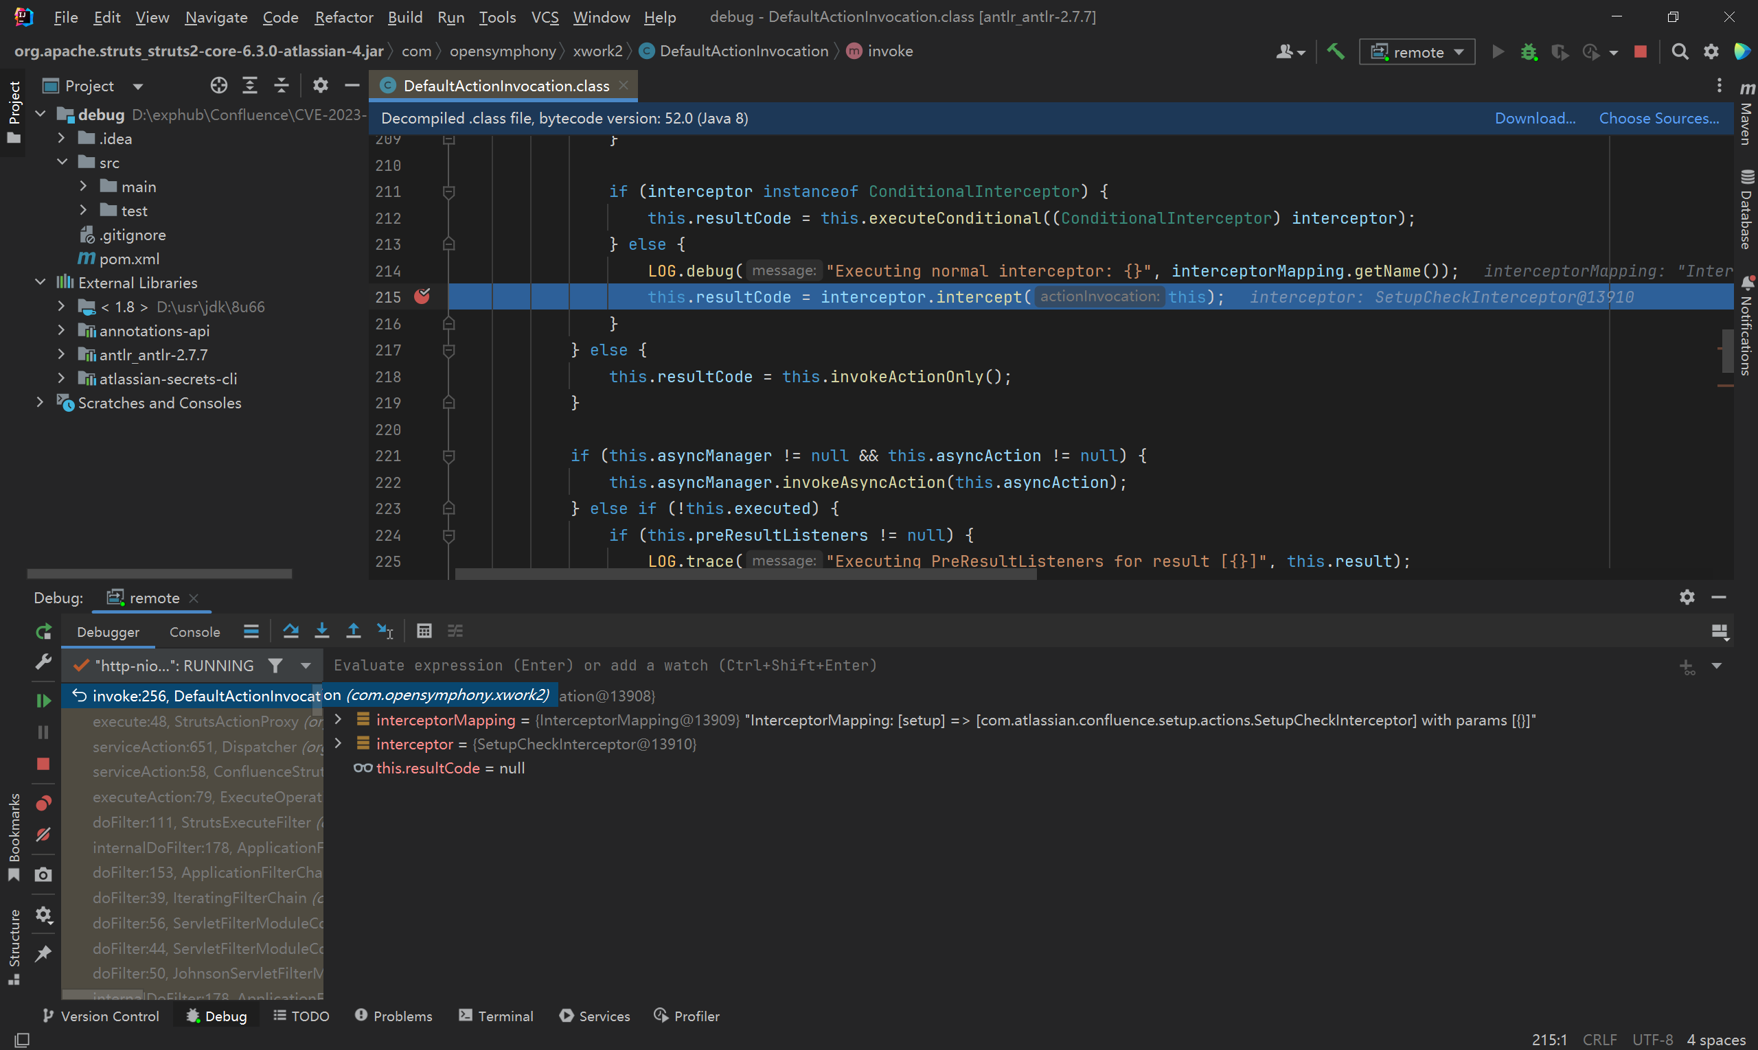Click the Project panel horizontal scrollbar

coord(159,573)
